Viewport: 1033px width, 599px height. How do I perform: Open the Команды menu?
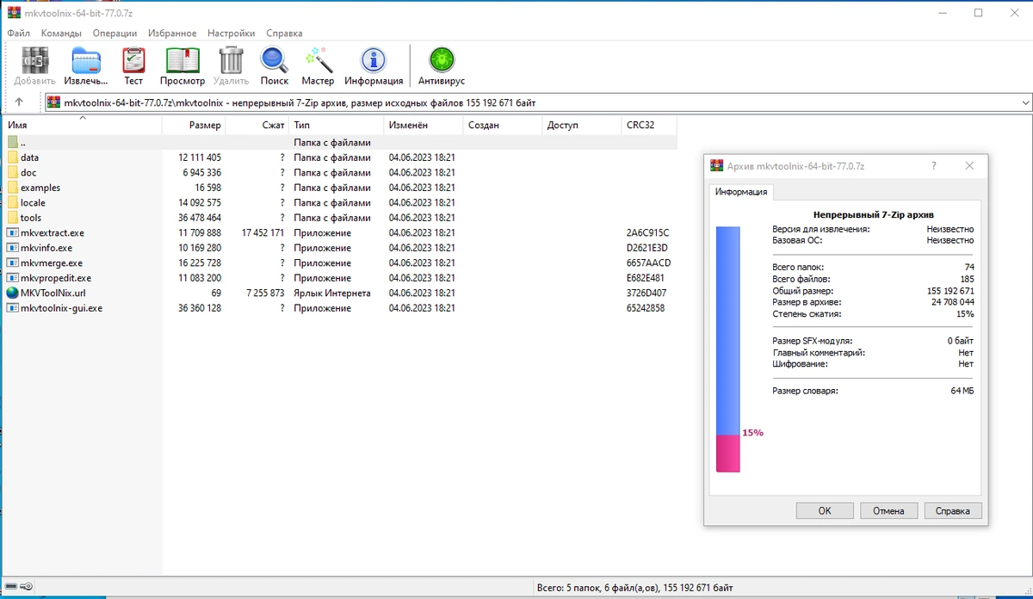61,34
